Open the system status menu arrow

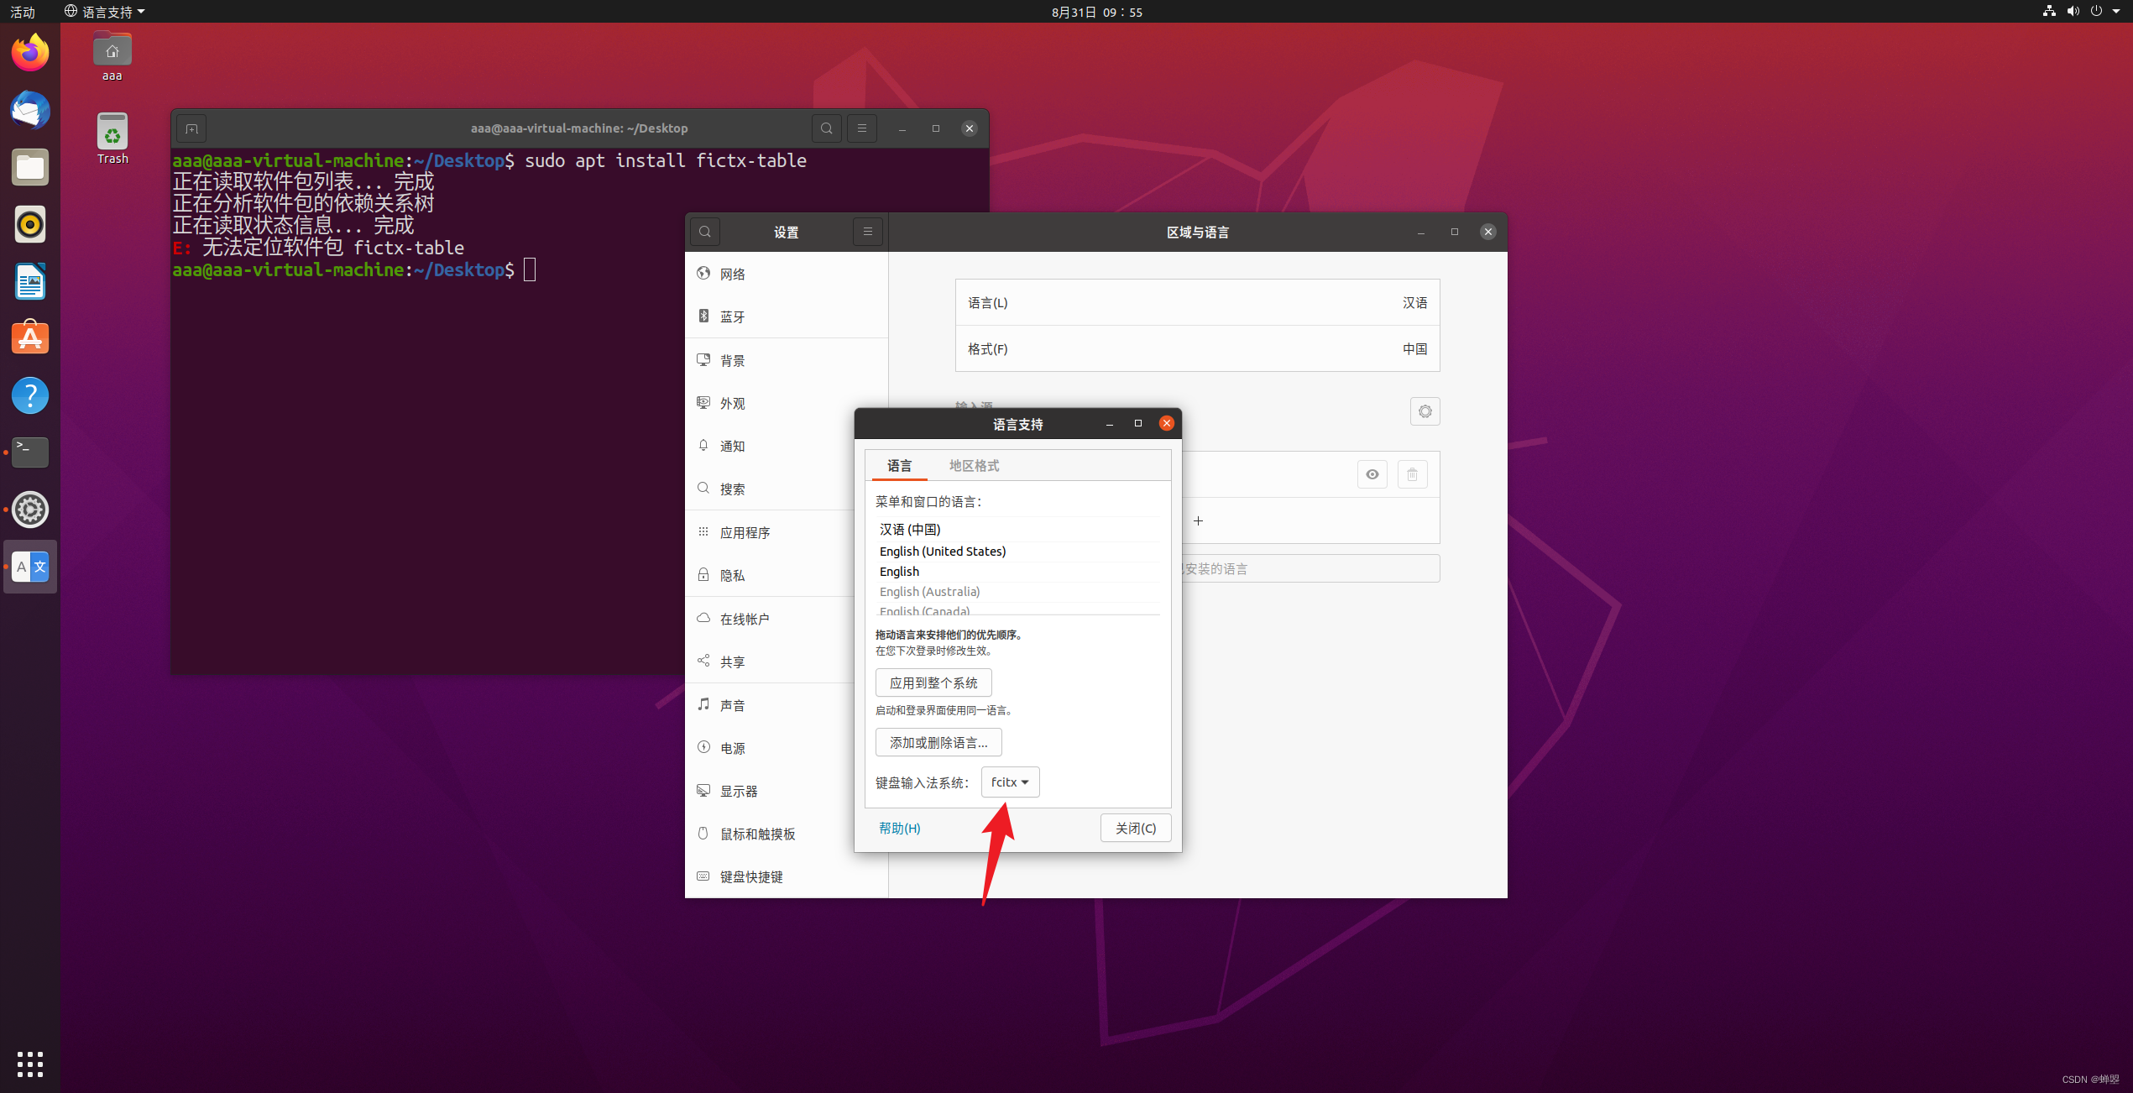pyautogui.click(x=2116, y=12)
